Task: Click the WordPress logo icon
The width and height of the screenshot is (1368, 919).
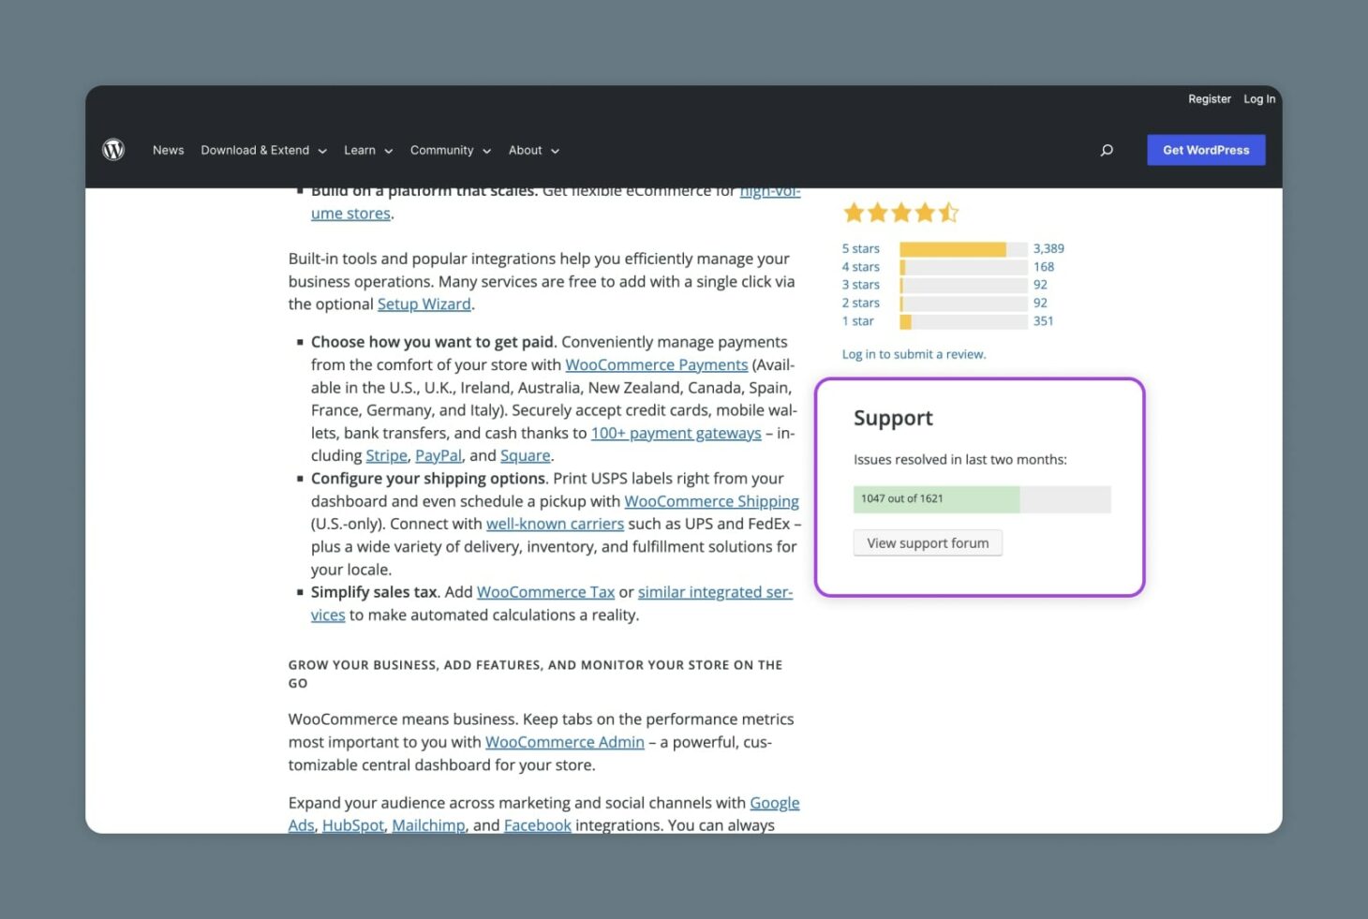Action: click(113, 149)
